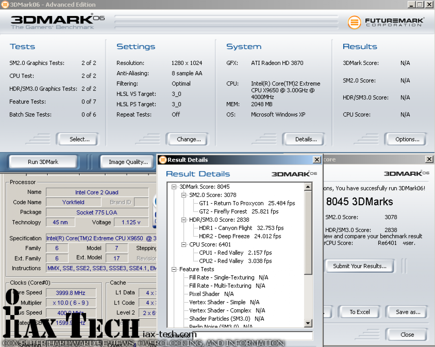This screenshot has height=347, width=435.
Task: Click the result list scrollbar down arrow
Action: click(308, 323)
